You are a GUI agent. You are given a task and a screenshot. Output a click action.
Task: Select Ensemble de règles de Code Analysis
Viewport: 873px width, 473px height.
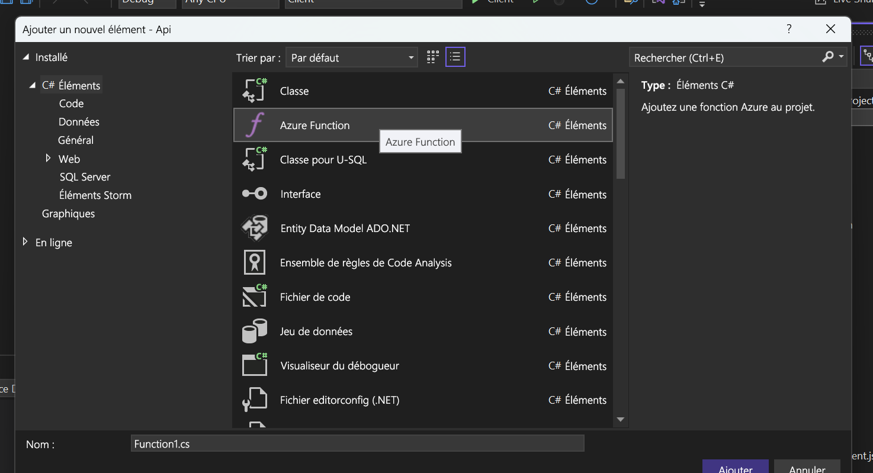(366, 263)
